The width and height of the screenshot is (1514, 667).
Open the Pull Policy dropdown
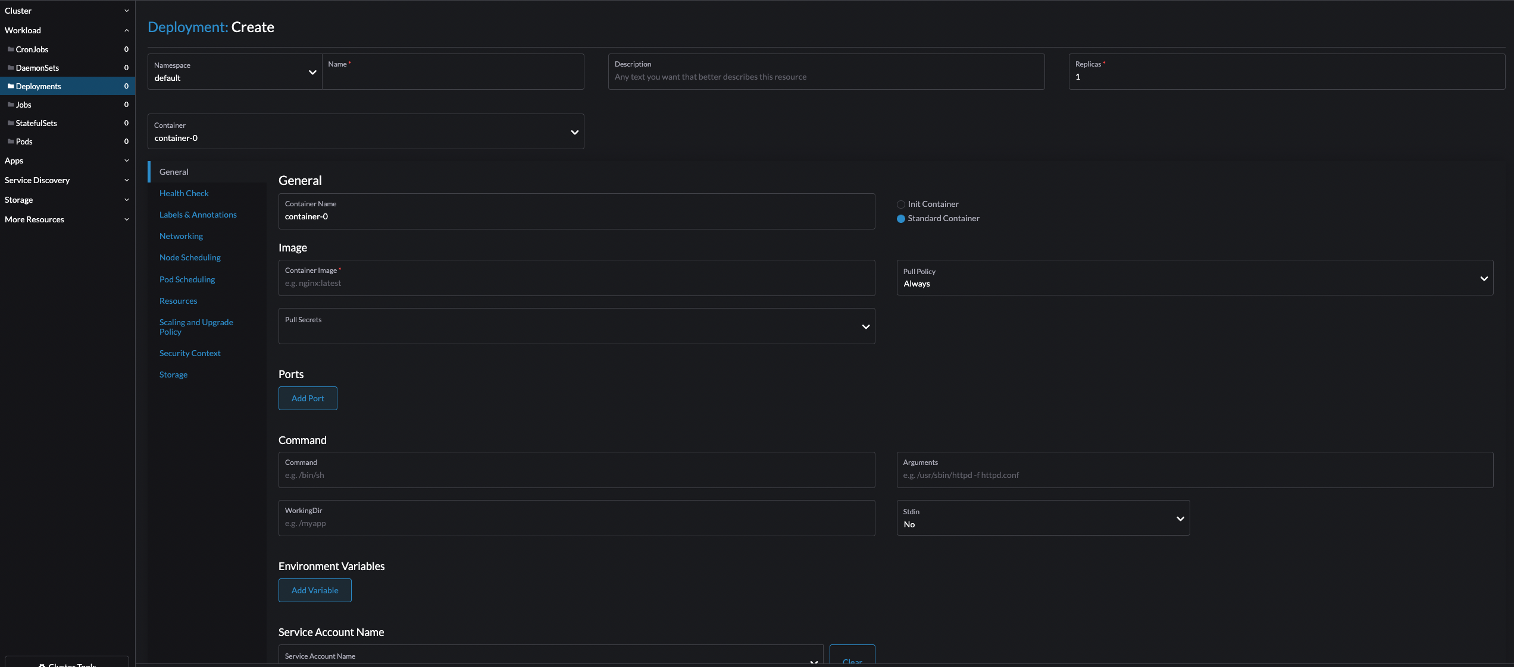1195,278
